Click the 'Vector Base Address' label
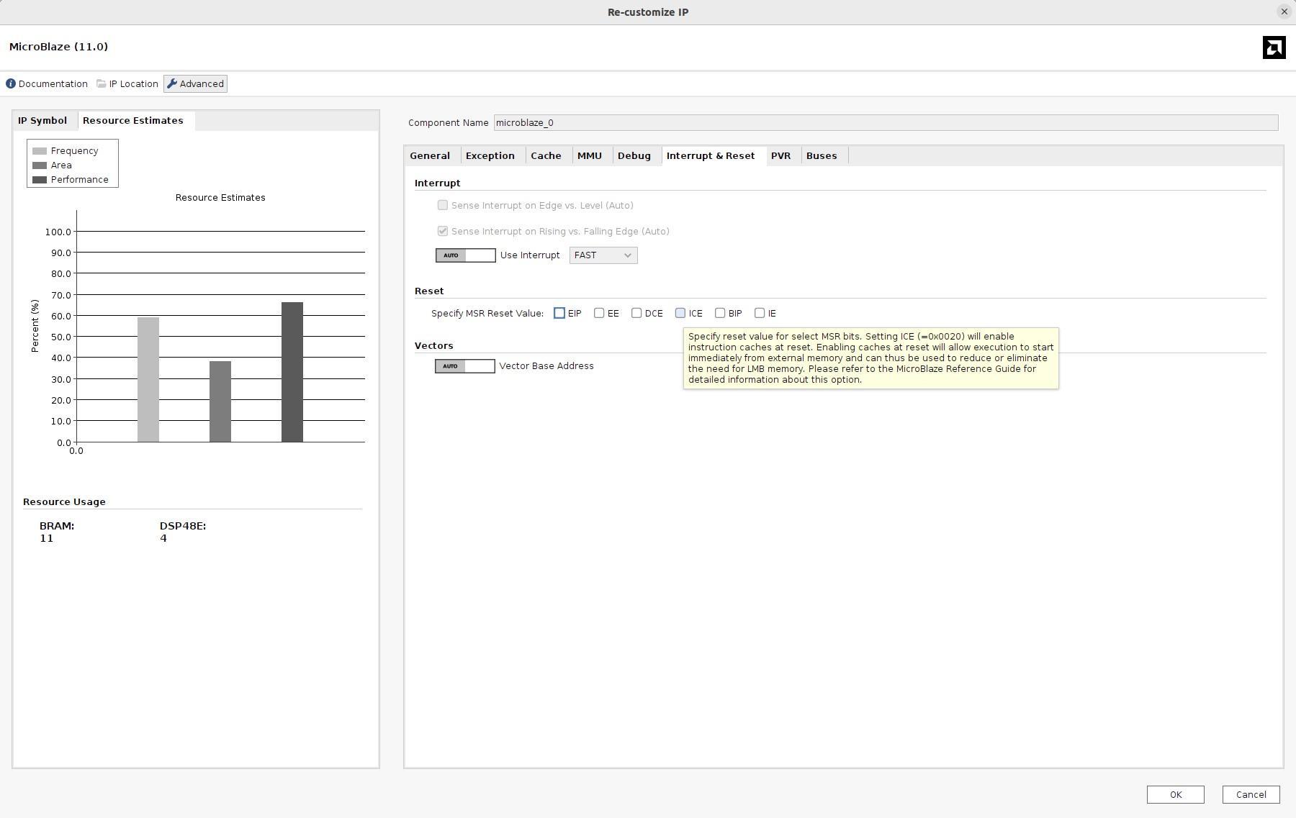The width and height of the screenshot is (1296, 818). tap(546, 366)
